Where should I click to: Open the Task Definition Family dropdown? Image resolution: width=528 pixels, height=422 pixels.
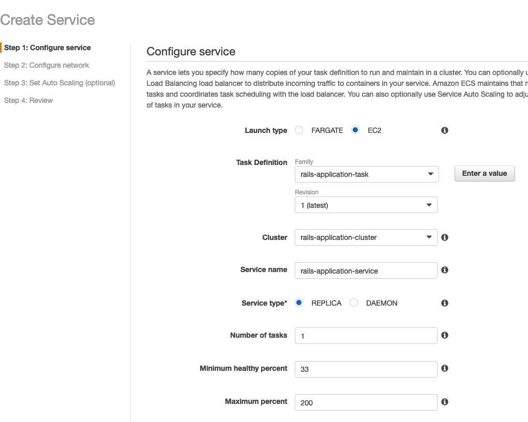coord(367,174)
